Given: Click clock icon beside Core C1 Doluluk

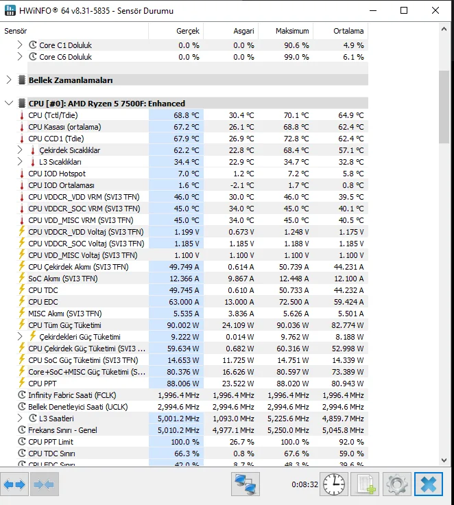Looking at the screenshot, I should (33, 45).
